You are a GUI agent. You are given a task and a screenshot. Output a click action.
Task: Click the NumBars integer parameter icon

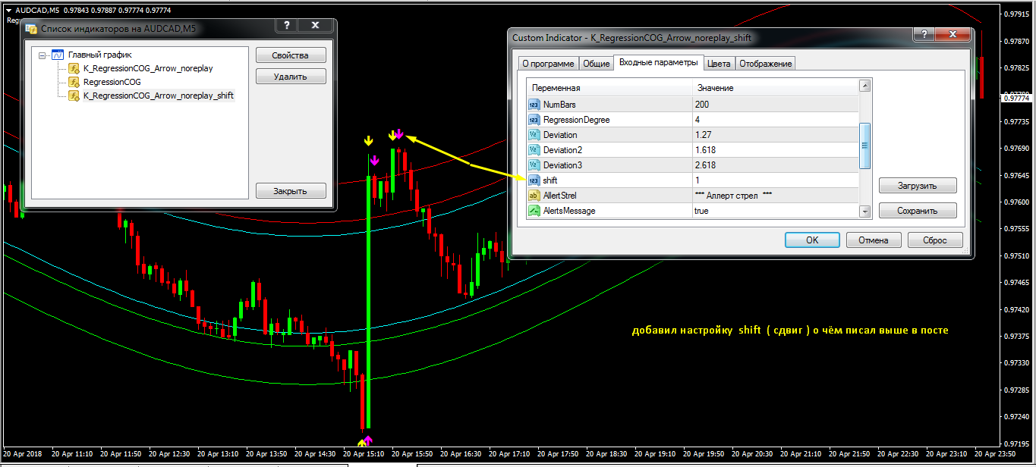click(534, 105)
